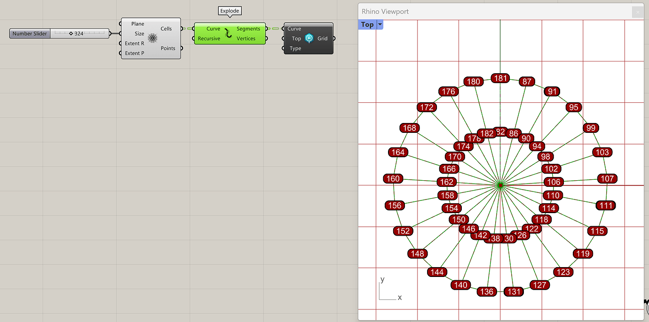Image resolution: width=649 pixels, height=322 pixels.
Task: Click the radial grid component icon
Action: [x=152, y=38]
